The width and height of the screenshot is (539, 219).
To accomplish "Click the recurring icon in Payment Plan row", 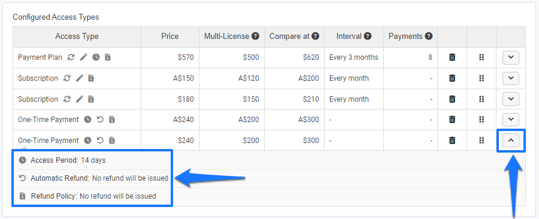I will coord(71,57).
